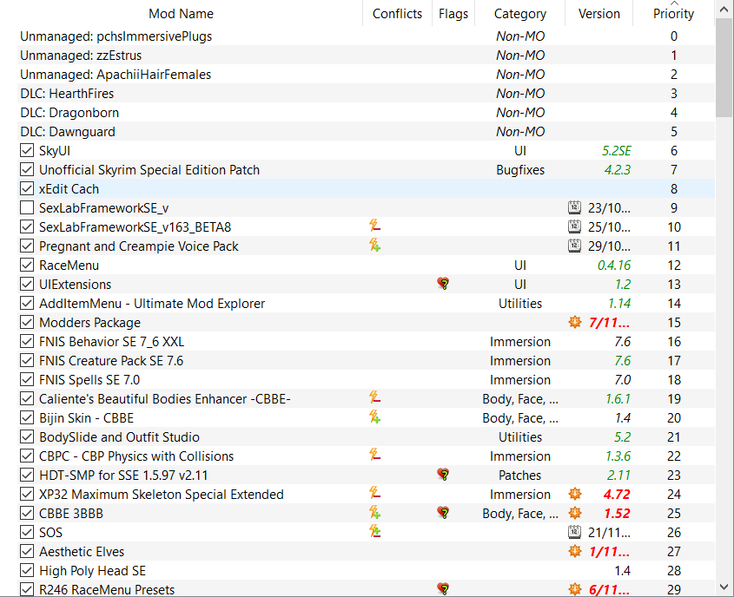This screenshot has width=734, height=597.
Task: Select the Unmanaged: zzEstrus row
Action: (x=366, y=56)
